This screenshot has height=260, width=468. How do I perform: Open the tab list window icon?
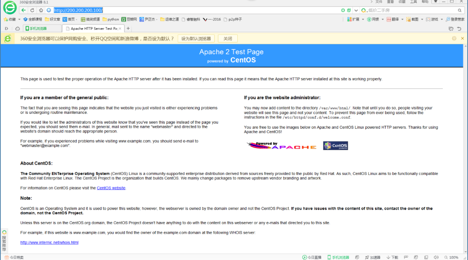(x=451, y=29)
